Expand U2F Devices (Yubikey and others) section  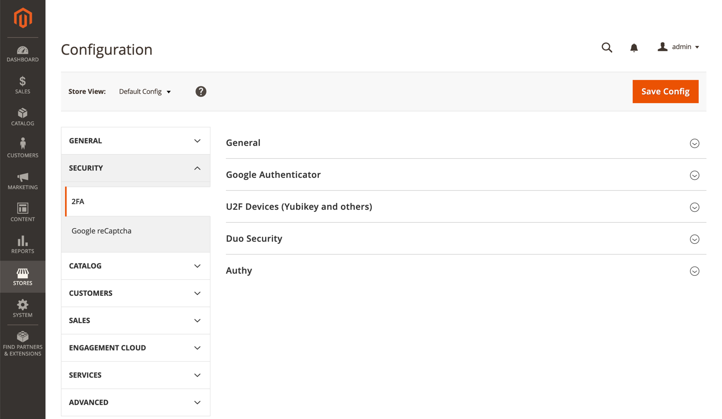click(x=466, y=207)
